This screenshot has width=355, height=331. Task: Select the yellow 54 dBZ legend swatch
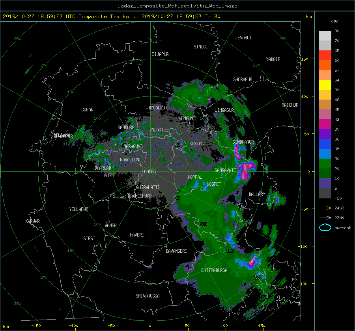pos(325,85)
